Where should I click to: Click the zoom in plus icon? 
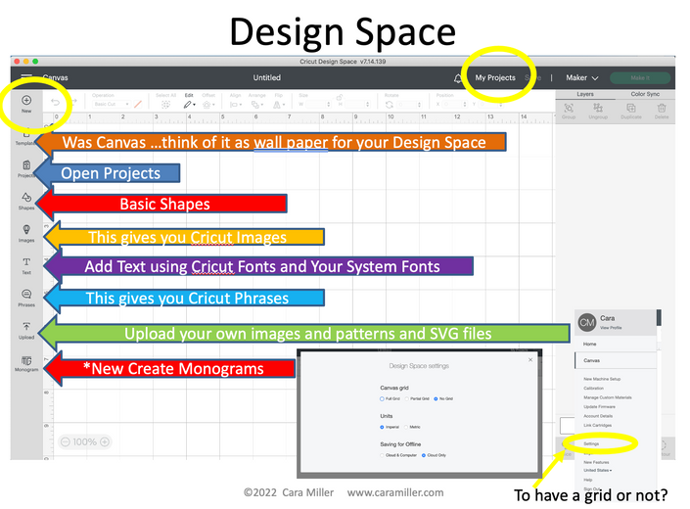105,441
